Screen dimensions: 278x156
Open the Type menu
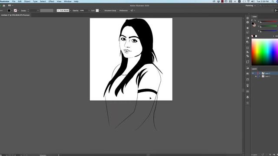point(35,1)
